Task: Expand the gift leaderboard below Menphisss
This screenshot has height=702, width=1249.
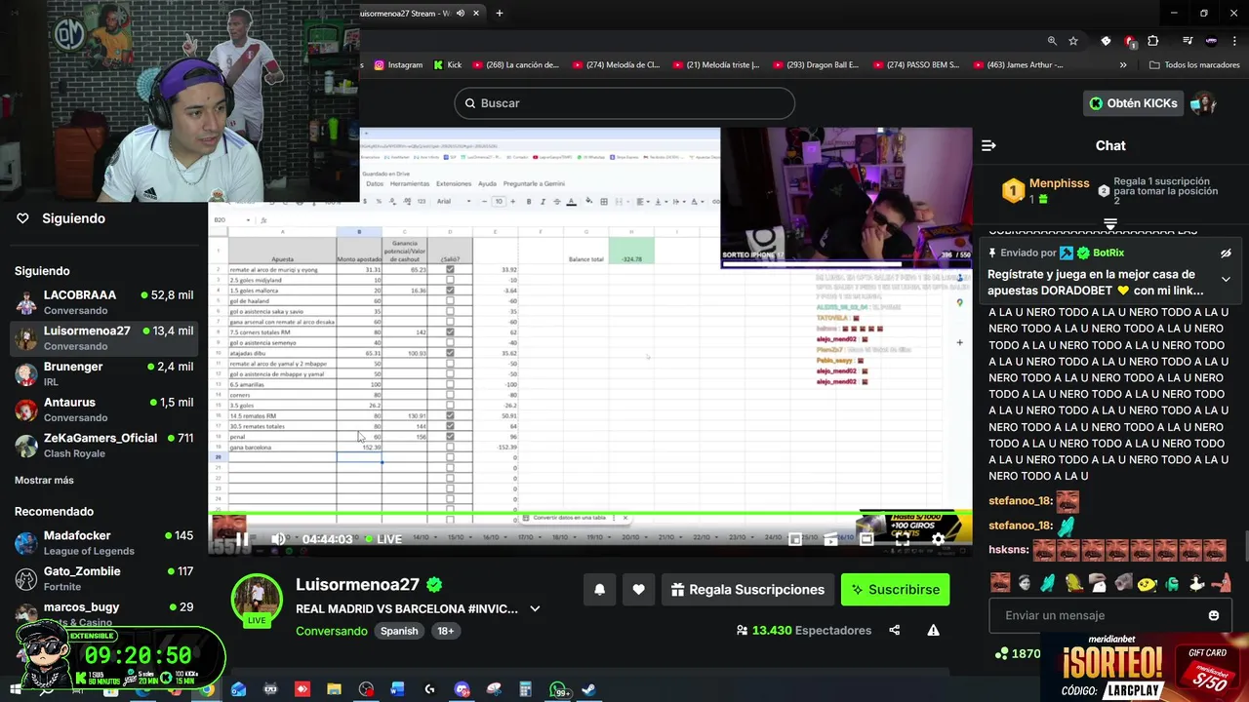Action: point(1110,224)
